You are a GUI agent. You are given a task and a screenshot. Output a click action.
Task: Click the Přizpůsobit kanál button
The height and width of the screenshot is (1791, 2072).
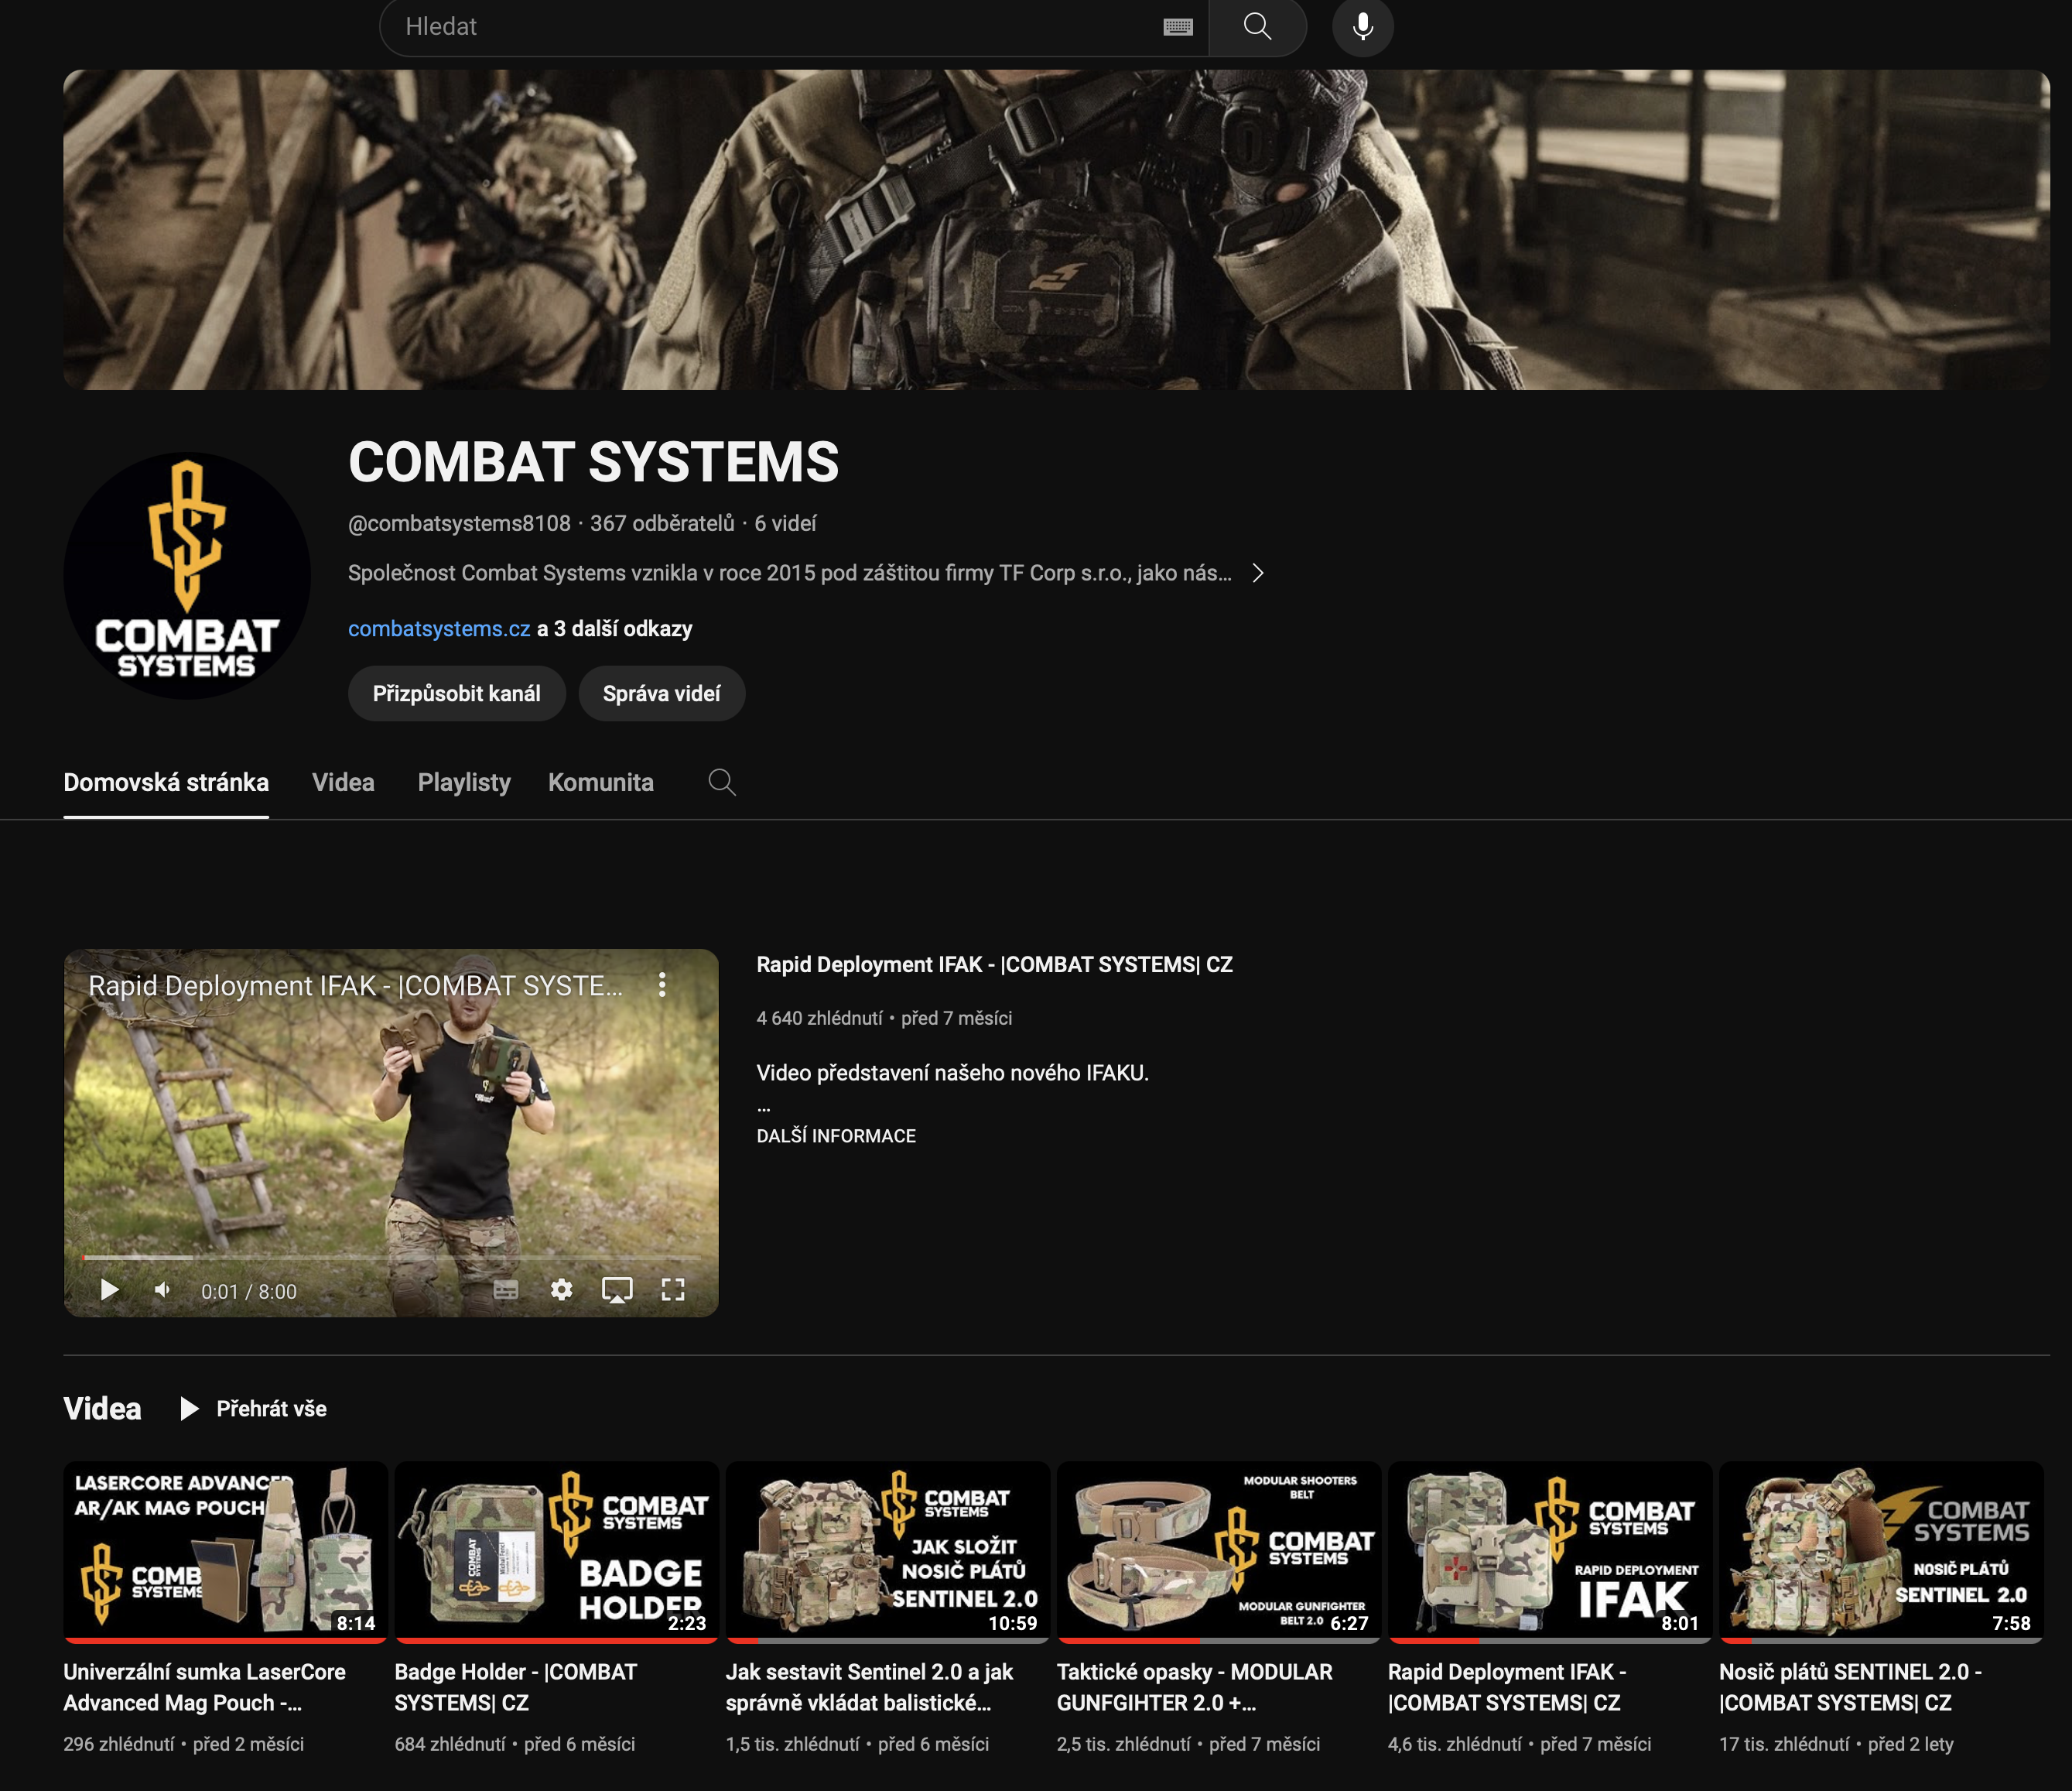pyautogui.click(x=456, y=693)
